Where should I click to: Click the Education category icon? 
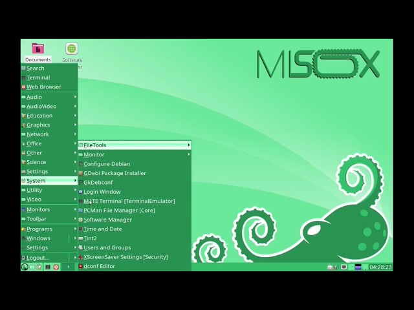click(23, 116)
